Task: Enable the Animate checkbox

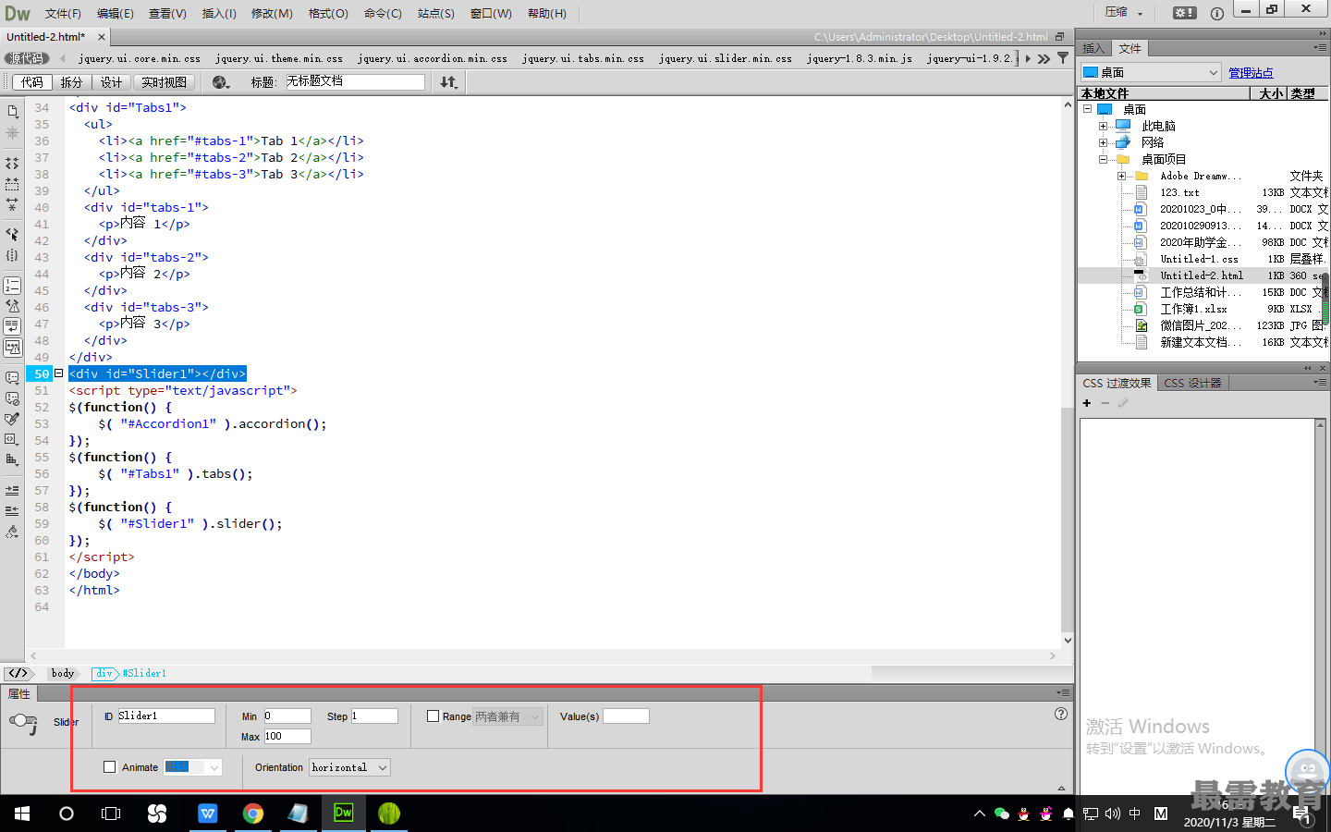Action: [x=110, y=766]
